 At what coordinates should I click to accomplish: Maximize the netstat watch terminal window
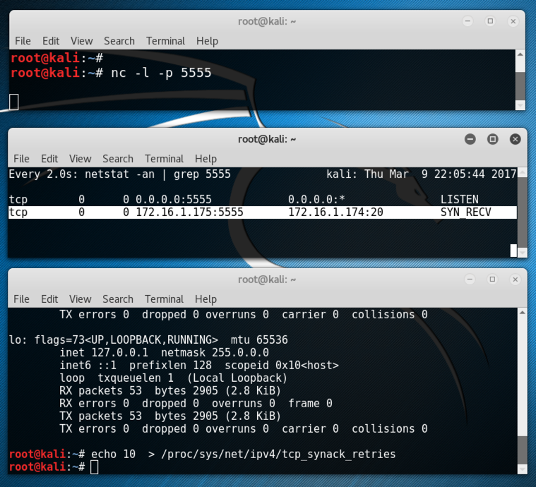pyautogui.click(x=493, y=139)
